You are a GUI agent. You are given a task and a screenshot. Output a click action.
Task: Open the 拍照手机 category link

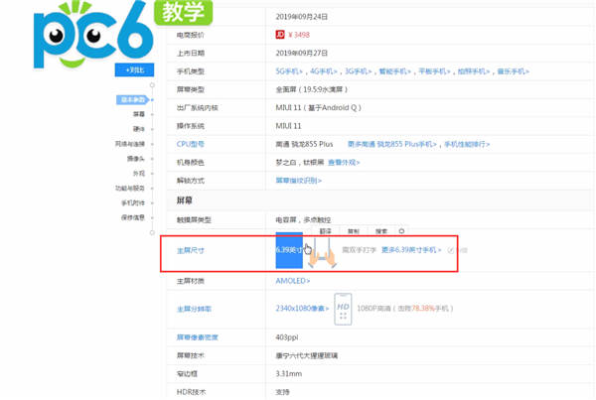point(474,71)
